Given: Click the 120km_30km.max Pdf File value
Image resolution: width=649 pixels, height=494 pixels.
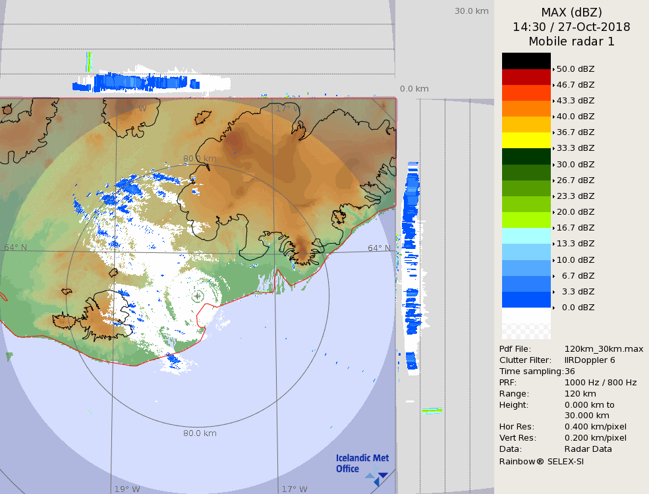Looking at the screenshot, I should (x=604, y=349).
